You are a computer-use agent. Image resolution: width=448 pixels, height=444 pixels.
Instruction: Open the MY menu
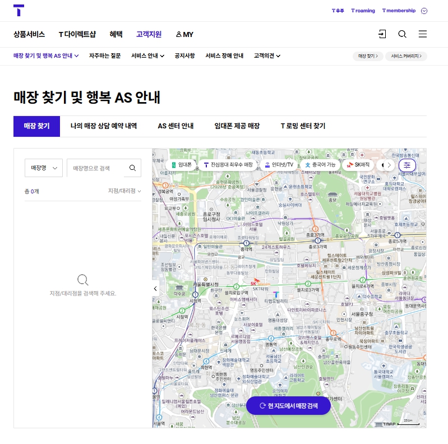(184, 34)
